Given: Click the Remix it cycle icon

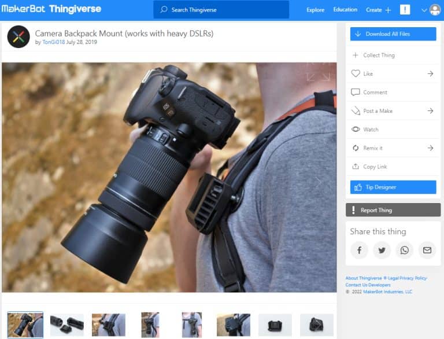Looking at the screenshot, I should pyautogui.click(x=356, y=148).
